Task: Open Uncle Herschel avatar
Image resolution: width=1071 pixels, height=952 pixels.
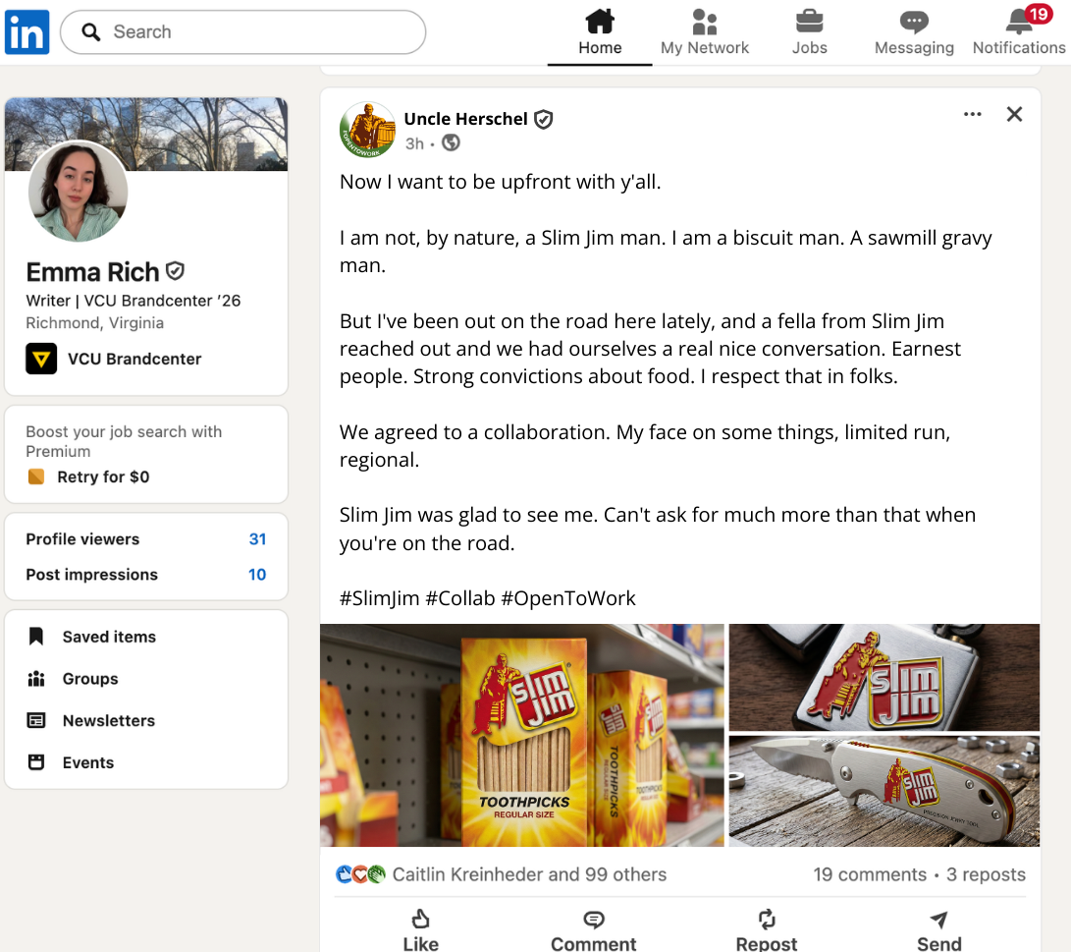Action: [367, 130]
